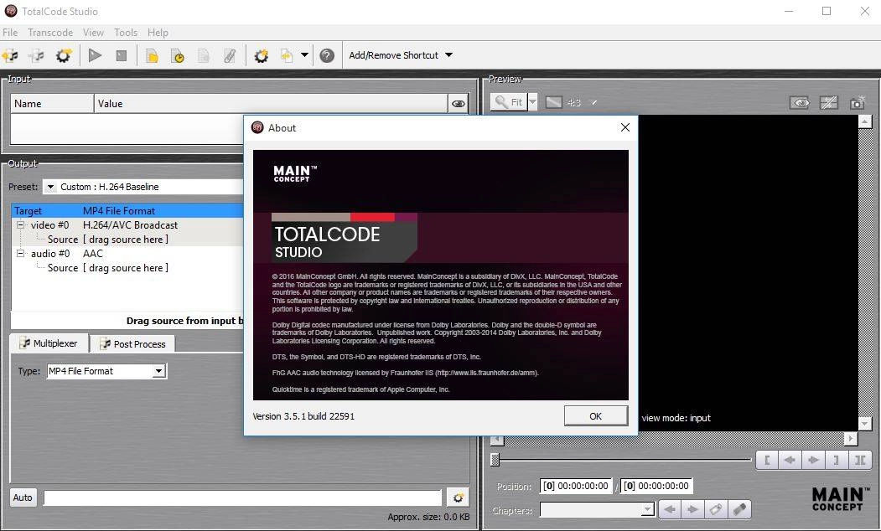881x531 pixels.
Task: Click the Auto button
Action: point(23,497)
